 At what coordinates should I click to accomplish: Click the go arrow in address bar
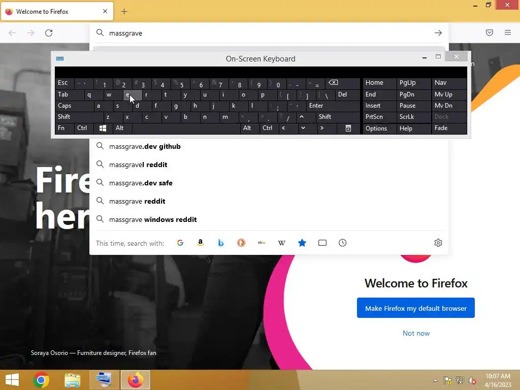coord(438,33)
